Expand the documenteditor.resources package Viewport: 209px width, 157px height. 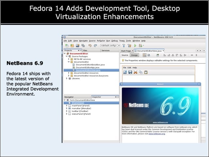(69, 73)
